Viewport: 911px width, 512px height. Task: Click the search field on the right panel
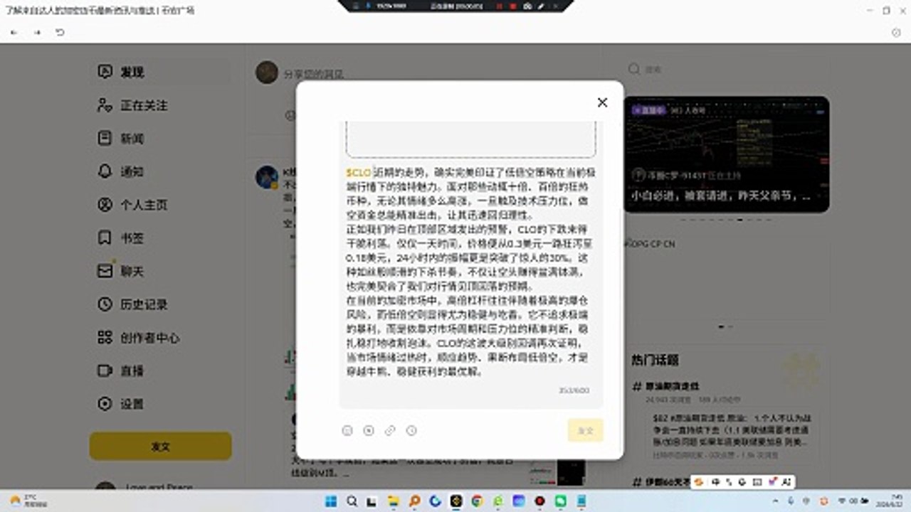[x=726, y=70]
